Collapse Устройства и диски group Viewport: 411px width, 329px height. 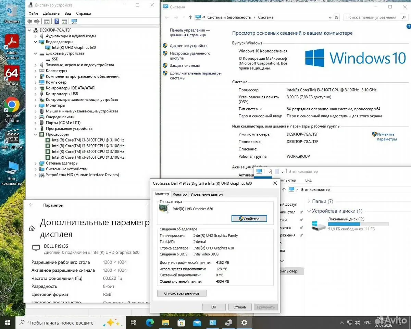click(309, 211)
